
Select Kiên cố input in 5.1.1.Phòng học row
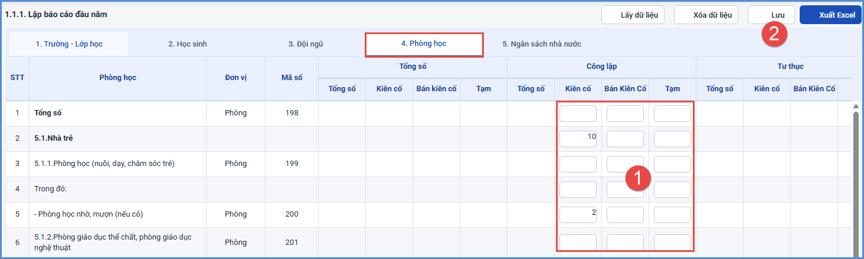tap(578, 164)
